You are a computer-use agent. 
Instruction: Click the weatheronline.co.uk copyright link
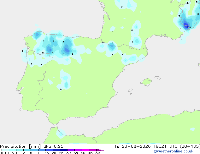pyautogui.click(x=174, y=151)
